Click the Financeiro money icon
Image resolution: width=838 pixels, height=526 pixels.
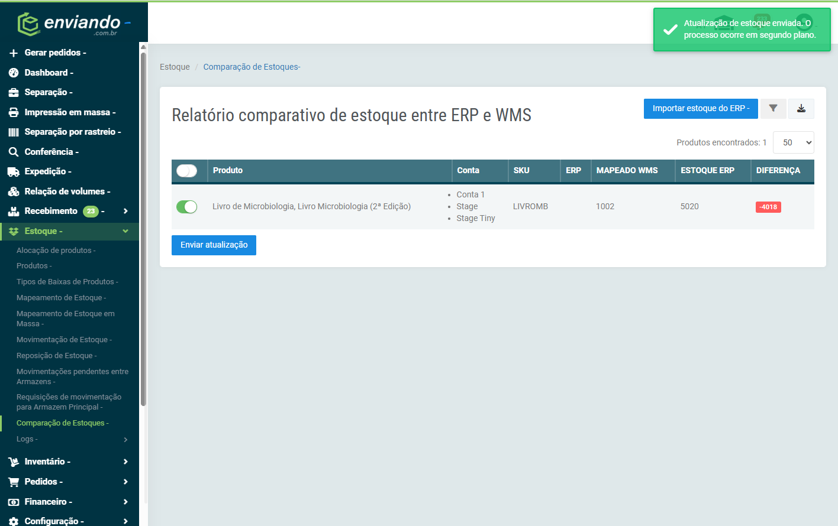pos(14,502)
